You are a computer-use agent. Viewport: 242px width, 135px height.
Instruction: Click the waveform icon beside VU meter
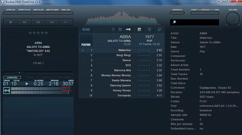(7, 91)
